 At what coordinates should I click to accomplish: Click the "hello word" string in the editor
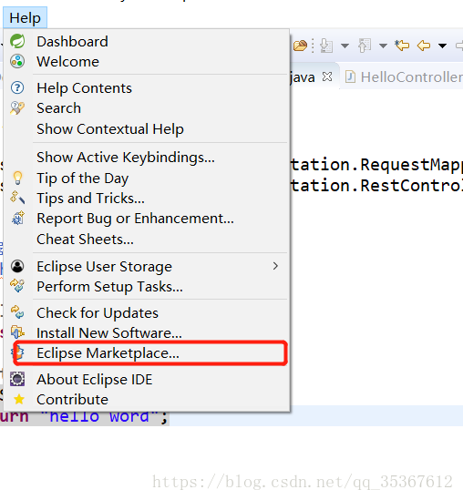(x=99, y=416)
